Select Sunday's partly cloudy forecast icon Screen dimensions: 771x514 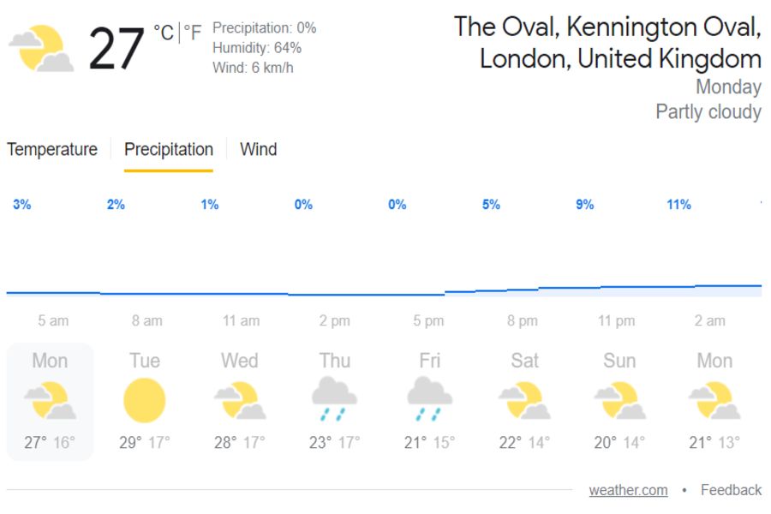pos(619,401)
